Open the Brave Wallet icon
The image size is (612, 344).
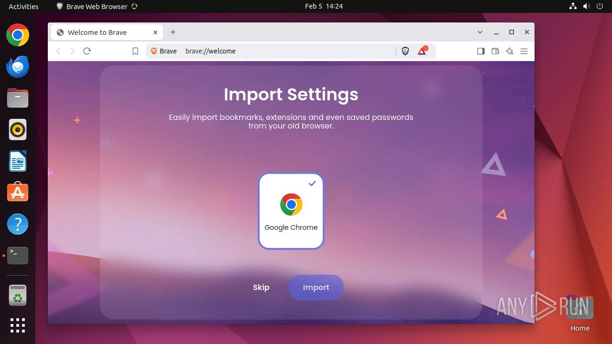tap(495, 51)
